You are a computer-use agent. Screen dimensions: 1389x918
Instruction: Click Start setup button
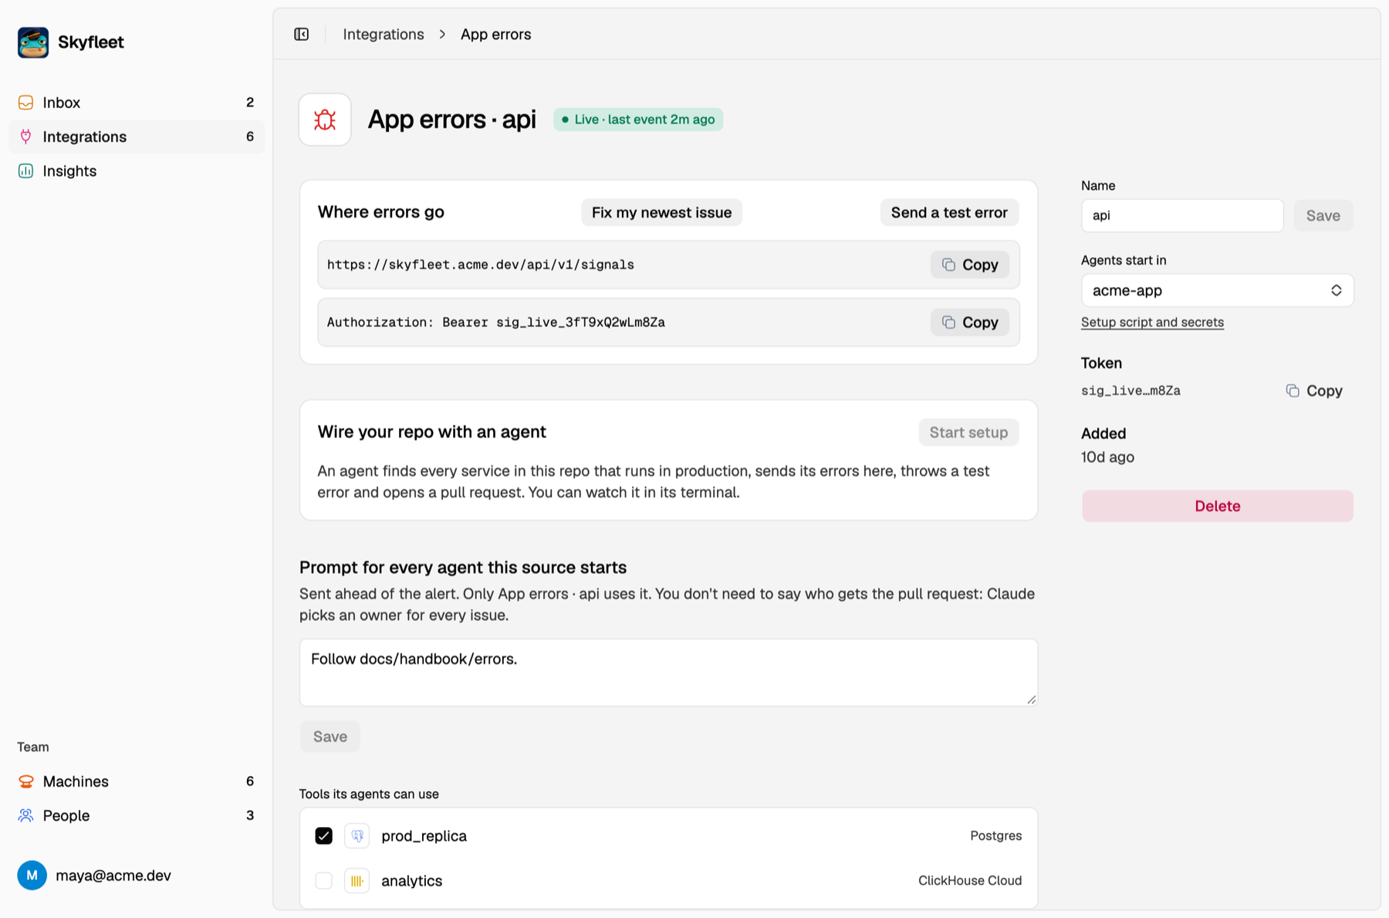[968, 433]
